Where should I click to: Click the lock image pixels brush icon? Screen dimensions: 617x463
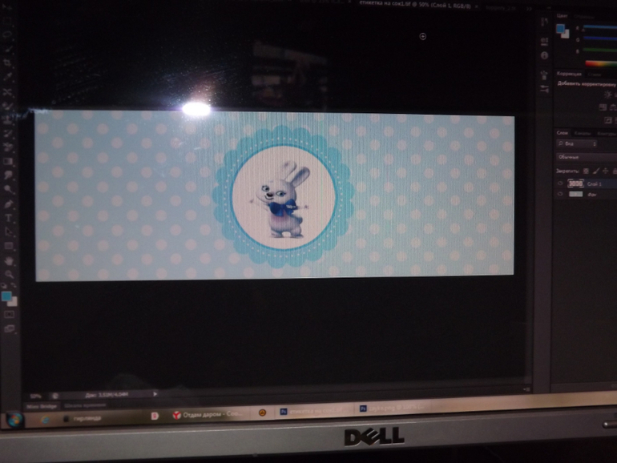(x=594, y=171)
